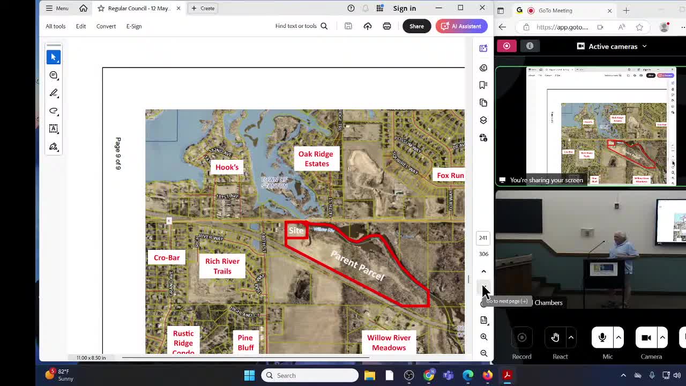
Task: Toggle the Mic on or off
Action: pos(602,338)
